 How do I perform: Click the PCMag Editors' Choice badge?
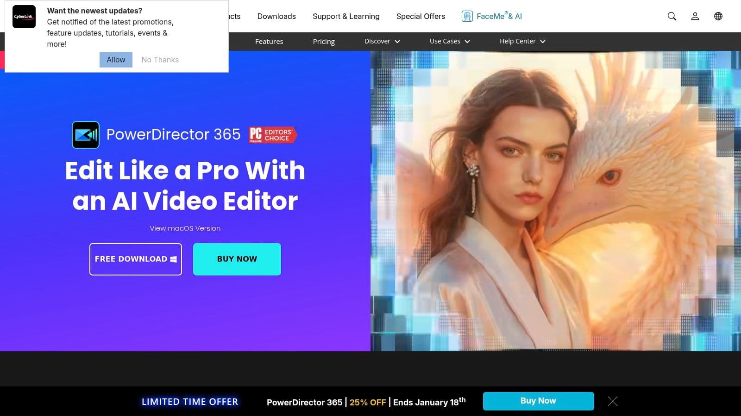pos(271,135)
